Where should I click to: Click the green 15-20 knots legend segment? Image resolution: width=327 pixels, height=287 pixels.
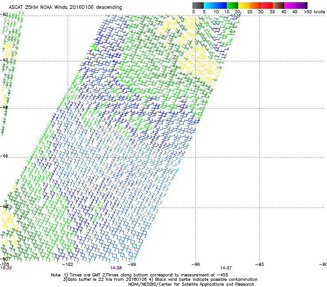(232, 5)
